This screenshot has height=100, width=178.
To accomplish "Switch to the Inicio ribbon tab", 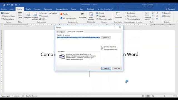I will [11, 9].
